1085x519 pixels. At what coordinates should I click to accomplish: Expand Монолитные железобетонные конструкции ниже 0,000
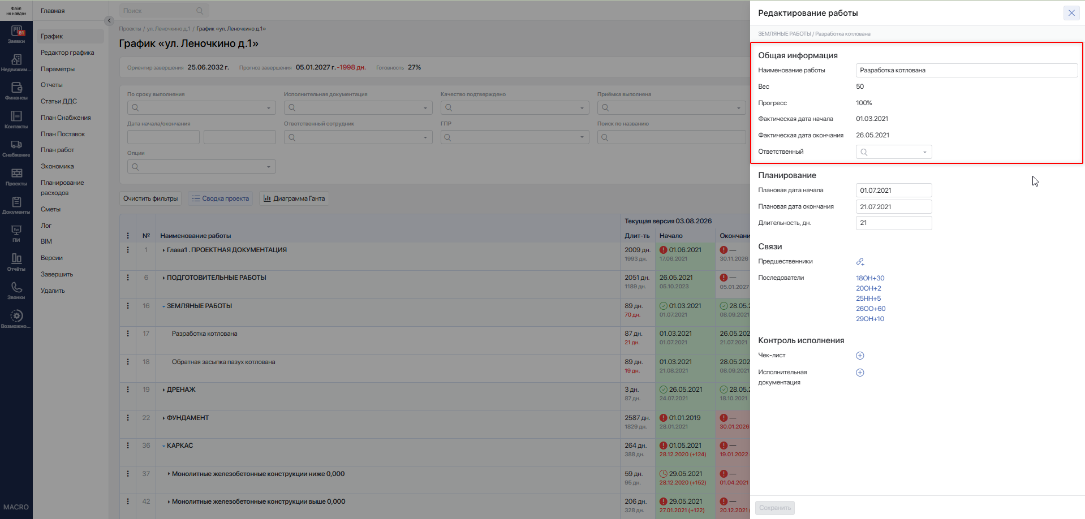coord(169,474)
